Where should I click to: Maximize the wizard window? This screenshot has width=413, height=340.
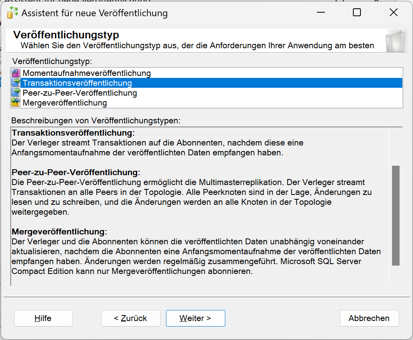pyautogui.click(x=357, y=12)
